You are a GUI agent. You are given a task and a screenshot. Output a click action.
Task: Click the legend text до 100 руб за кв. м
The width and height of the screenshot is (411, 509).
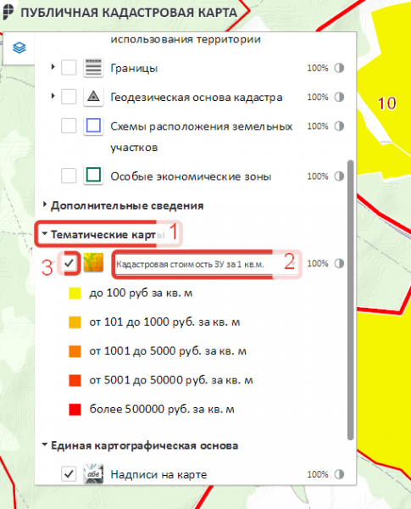pyautogui.click(x=141, y=294)
